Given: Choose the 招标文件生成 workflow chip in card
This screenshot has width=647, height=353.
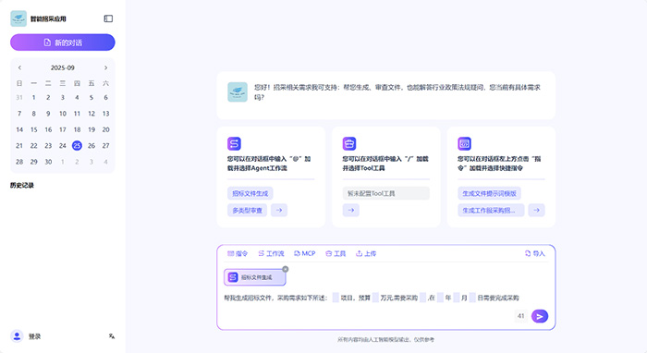Looking at the screenshot, I should 250,193.
